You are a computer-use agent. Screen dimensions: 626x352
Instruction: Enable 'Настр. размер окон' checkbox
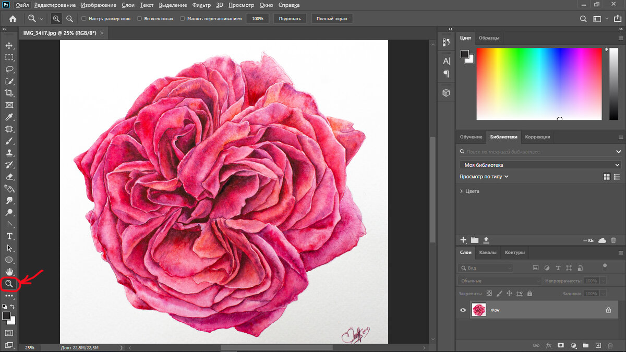[x=84, y=19]
